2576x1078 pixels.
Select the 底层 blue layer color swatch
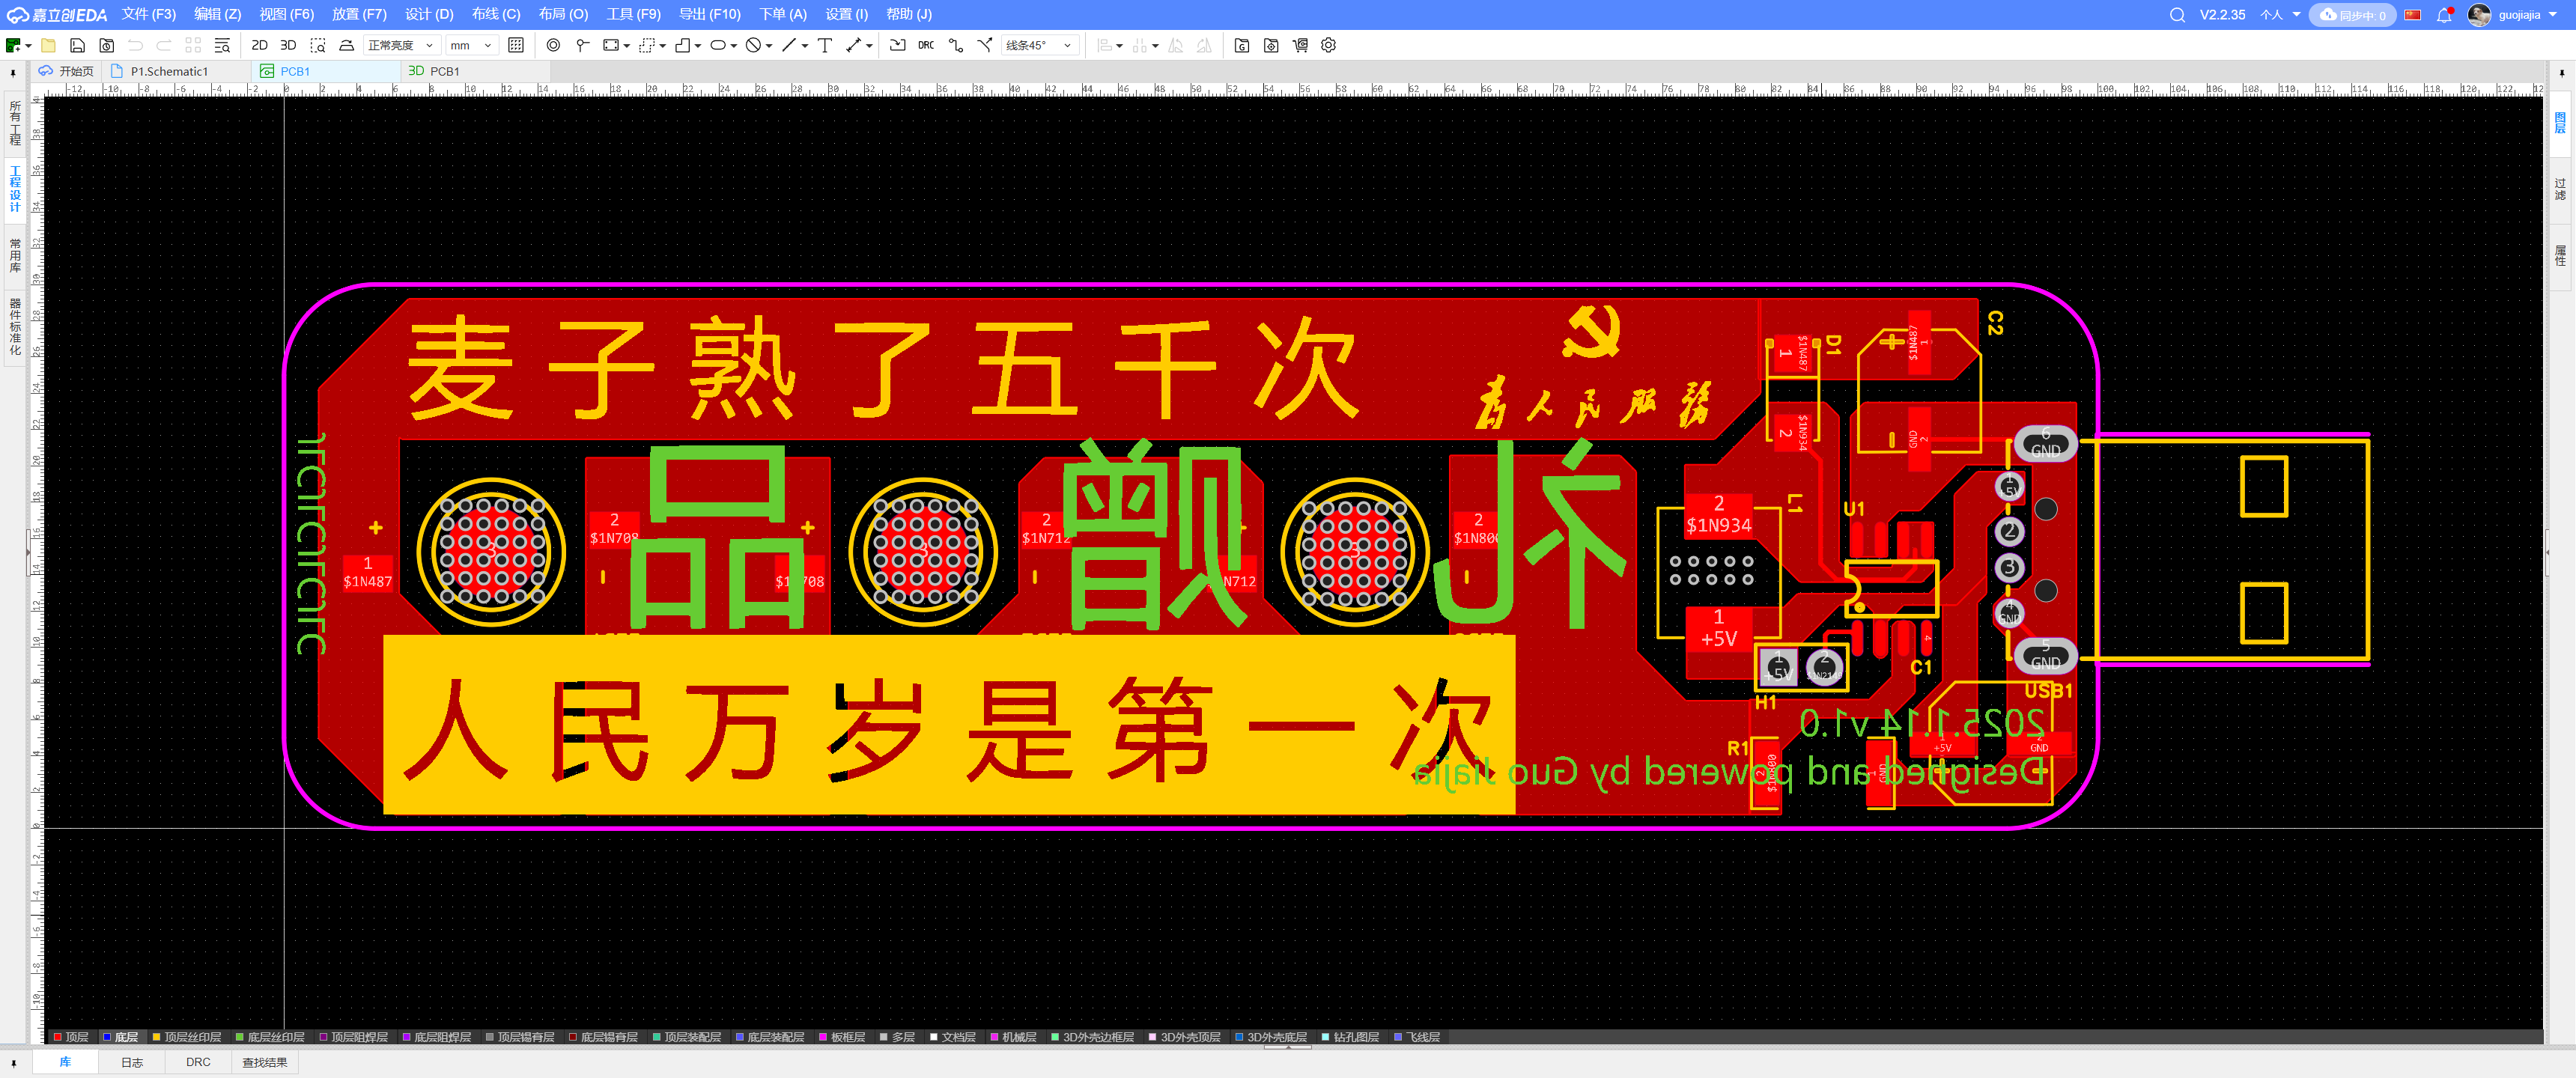click(x=107, y=1037)
